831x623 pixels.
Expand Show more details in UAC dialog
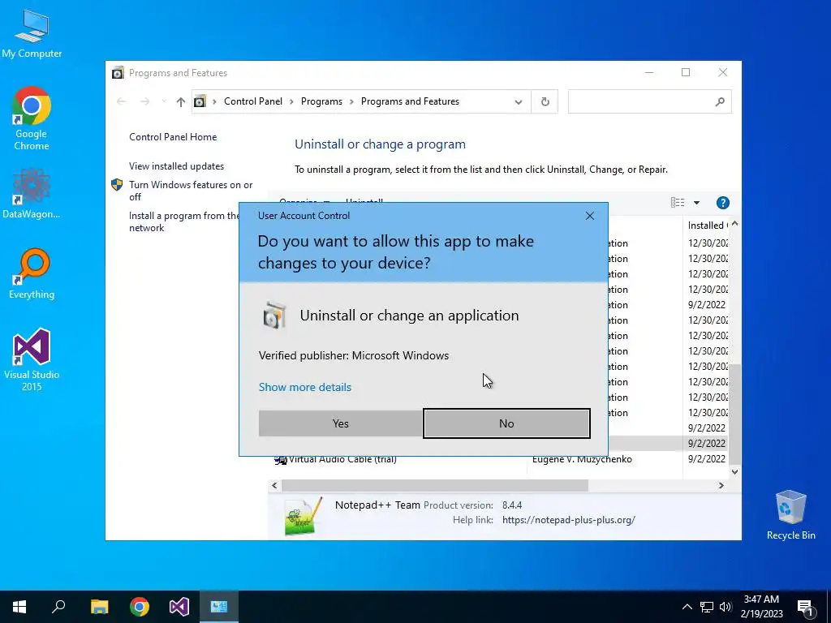tap(305, 387)
